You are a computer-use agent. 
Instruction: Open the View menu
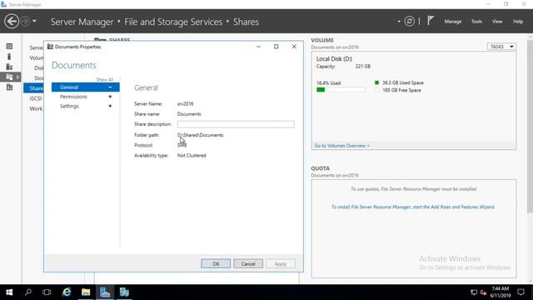(497, 22)
